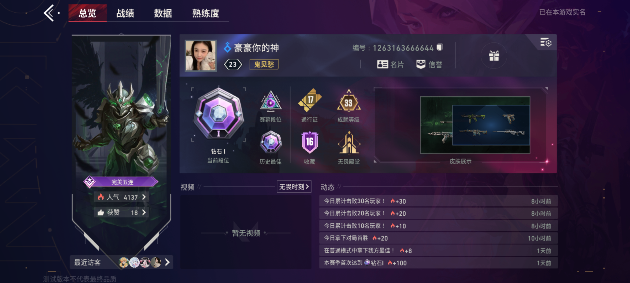Image resolution: width=630 pixels, height=283 pixels.
Task: Switch to the 熟练度 tab
Action: point(206,13)
